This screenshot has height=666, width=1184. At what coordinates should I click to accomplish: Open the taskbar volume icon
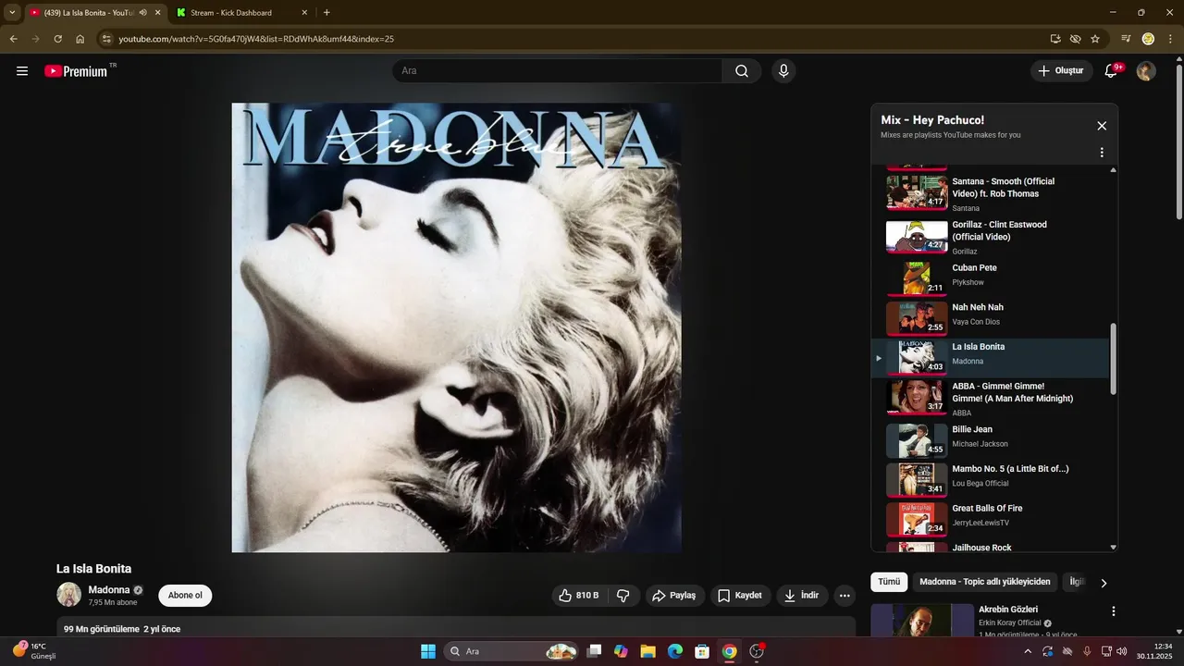point(1122,651)
